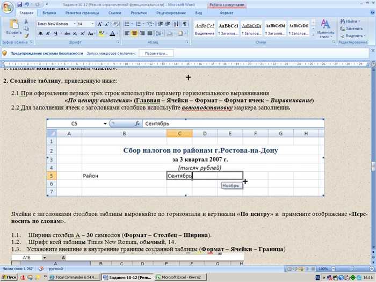Toggle show paragraph marks (¶)
The width and height of the screenshot is (376, 282).
[185, 24]
